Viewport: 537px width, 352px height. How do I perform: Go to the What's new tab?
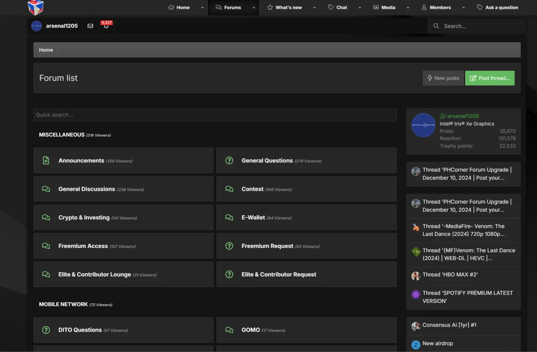(285, 8)
